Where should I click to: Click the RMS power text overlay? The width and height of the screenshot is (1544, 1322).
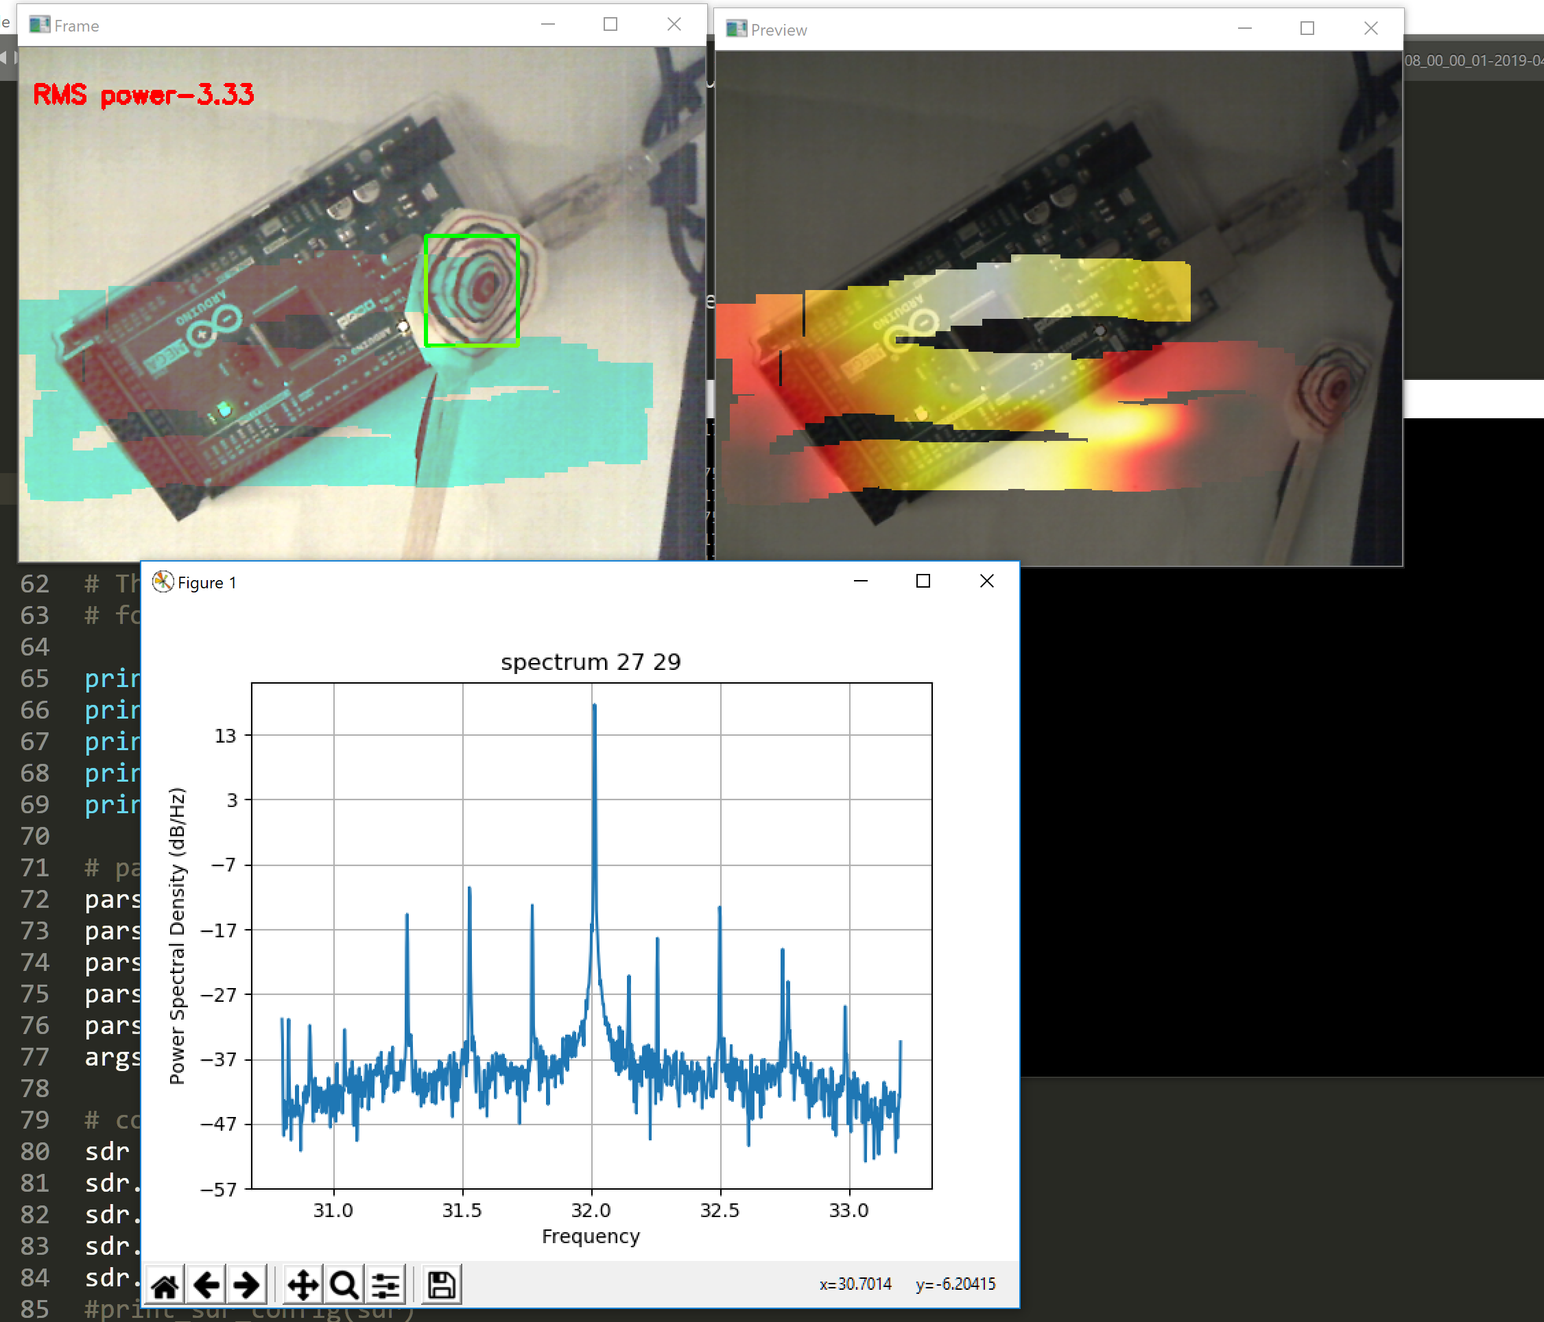click(x=143, y=95)
